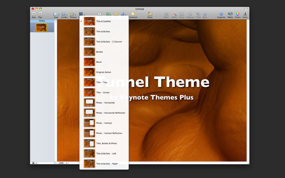Screen dimensions: 285x178
Task: Choose Title & Subtitle master
Action: point(104,21)
